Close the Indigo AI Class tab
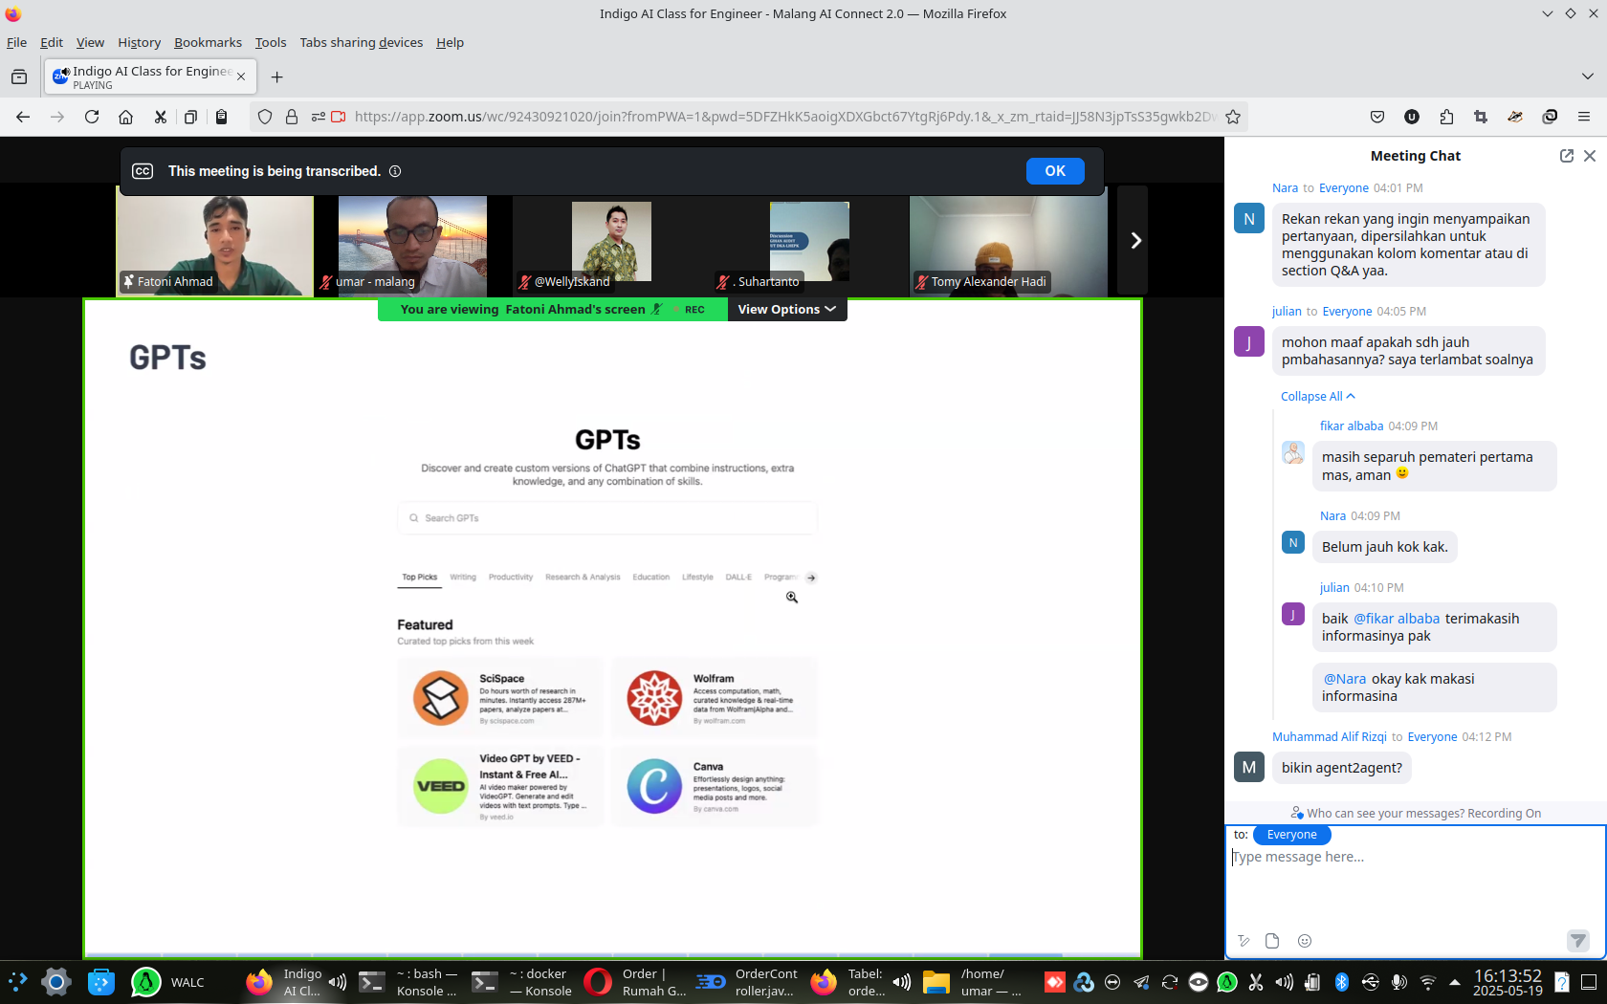The width and height of the screenshot is (1607, 1004). pyautogui.click(x=241, y=77)
